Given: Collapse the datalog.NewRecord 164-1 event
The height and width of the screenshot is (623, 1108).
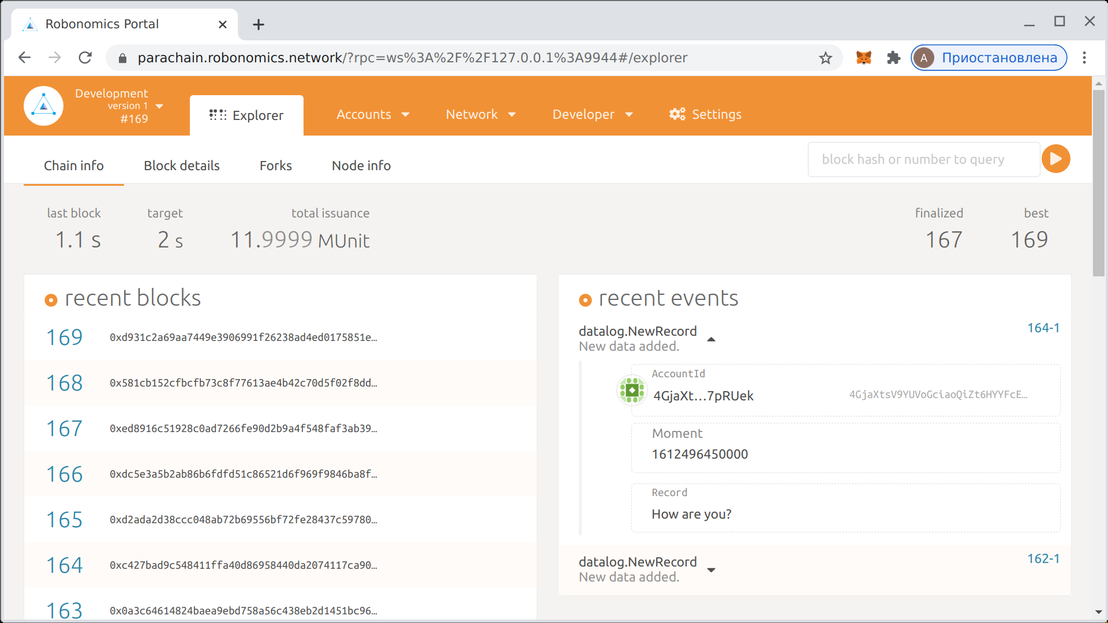Looking at the screenshot, I should pos(711,339).
